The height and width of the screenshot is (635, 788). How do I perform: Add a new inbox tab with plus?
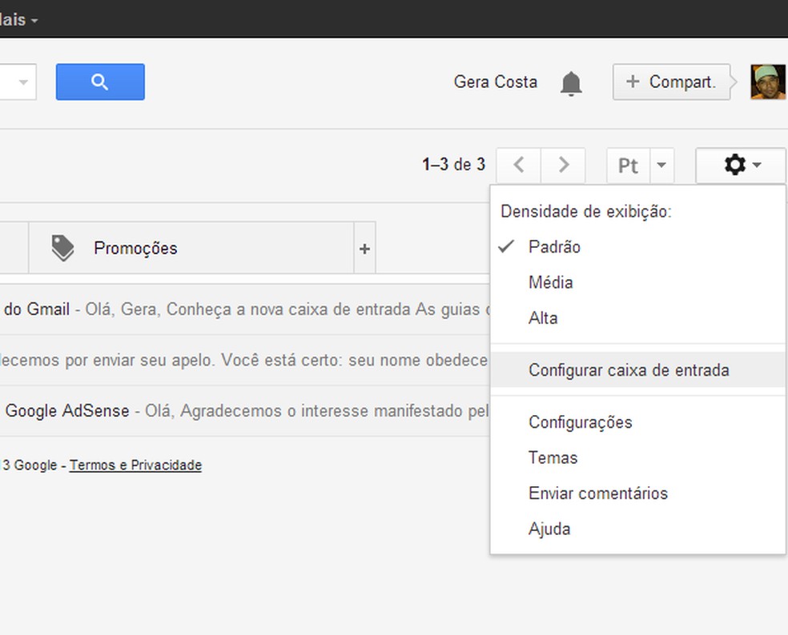coord(364,249)
